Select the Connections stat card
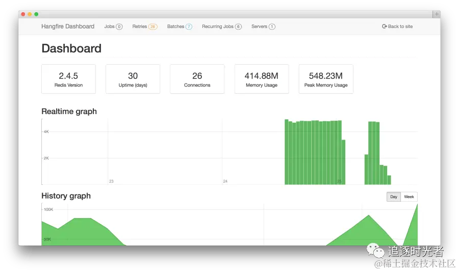The image size is (459, 272). tap(197, 79)
